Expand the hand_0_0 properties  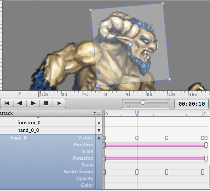tap(99, 131)
